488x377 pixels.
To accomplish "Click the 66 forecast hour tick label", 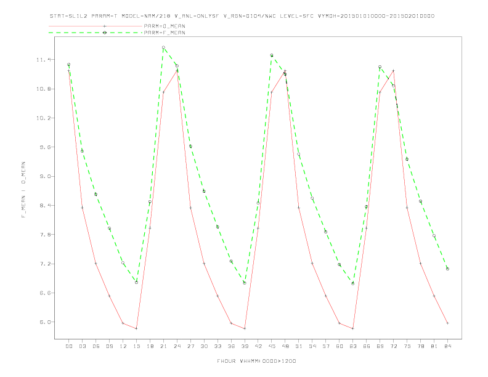I will 367,346.
